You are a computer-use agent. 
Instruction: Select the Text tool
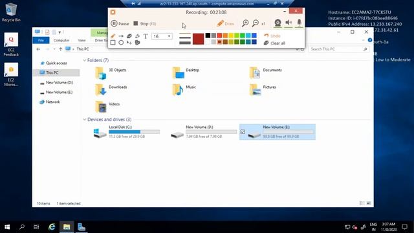[146, 36]
